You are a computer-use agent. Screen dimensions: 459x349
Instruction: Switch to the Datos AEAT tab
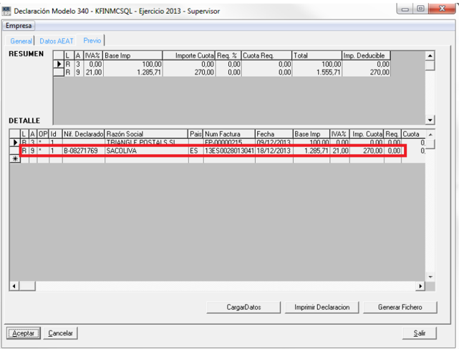tap(57, 42)
